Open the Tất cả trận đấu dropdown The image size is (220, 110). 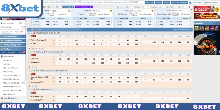tap(140, 7)
